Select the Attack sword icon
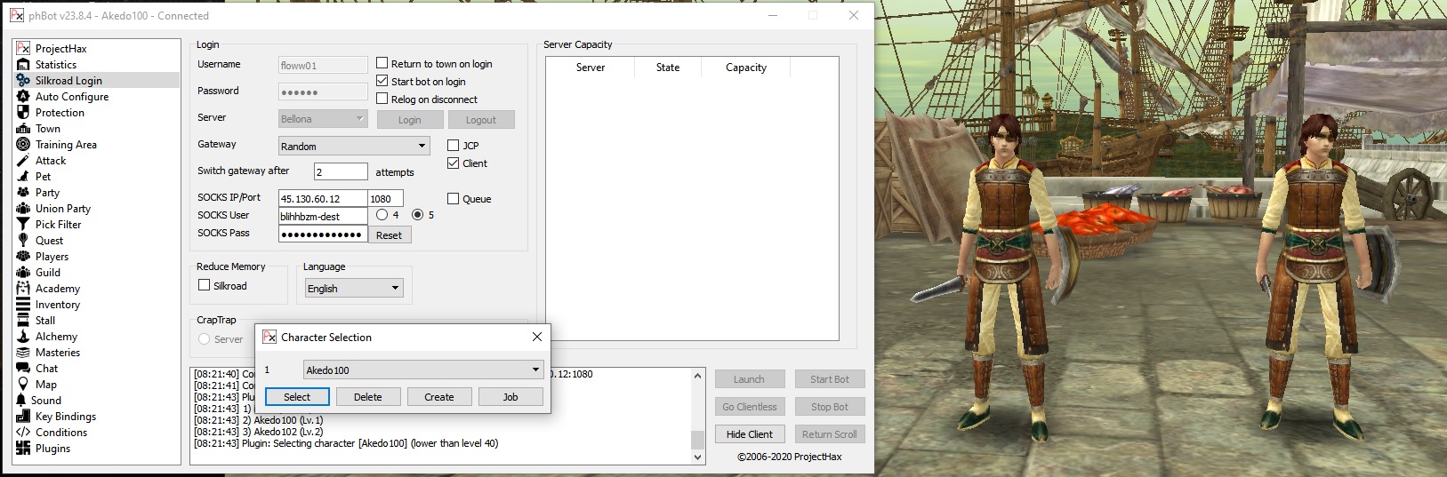1447x477 pixels. click(x=23, y=161)
